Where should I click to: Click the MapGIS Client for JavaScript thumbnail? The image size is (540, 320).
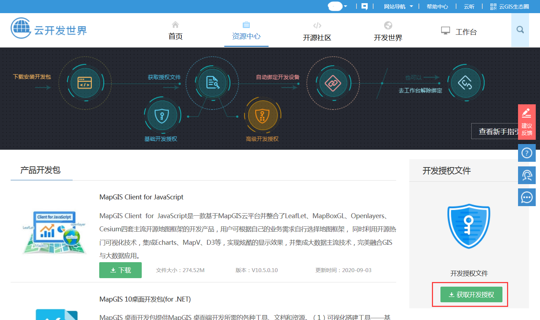coord(54,232)
